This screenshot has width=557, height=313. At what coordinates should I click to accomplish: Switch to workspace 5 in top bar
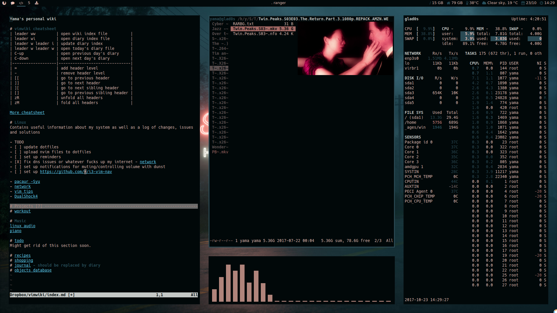pos(29,3)
